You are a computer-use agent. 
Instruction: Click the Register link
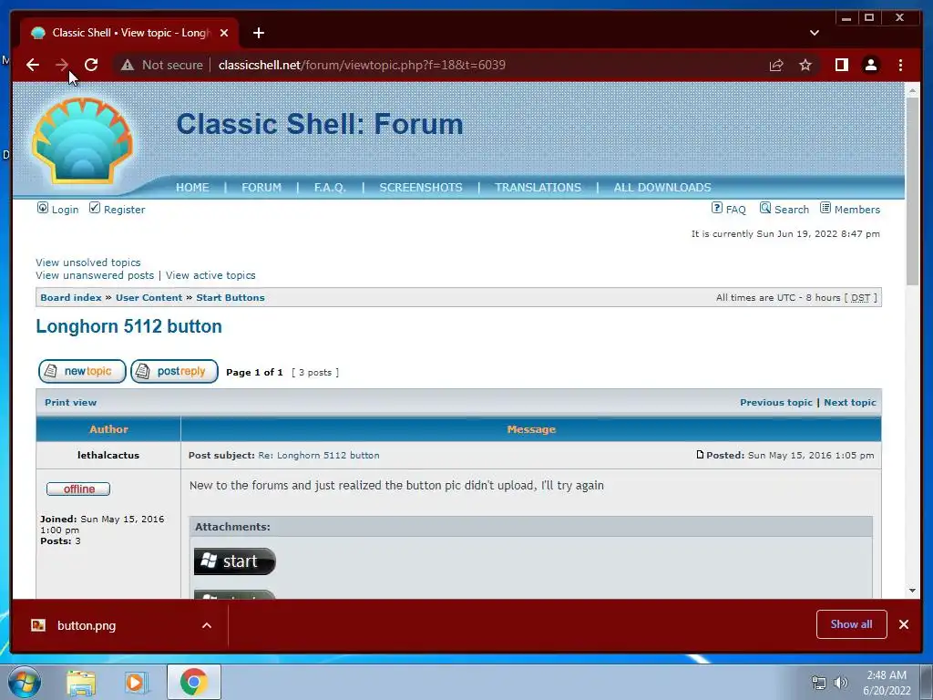pos(124,210)
